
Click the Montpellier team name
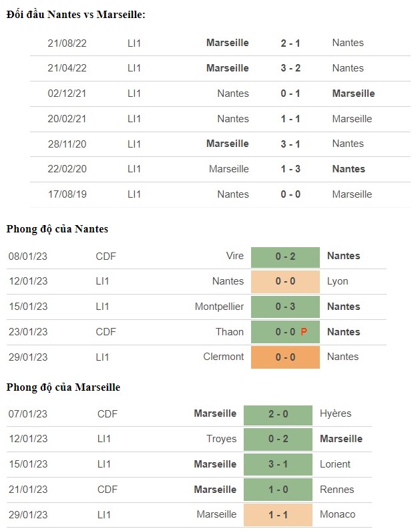pos(219,307)
